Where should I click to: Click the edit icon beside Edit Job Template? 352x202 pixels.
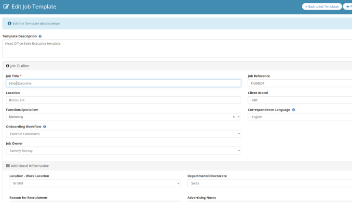point(6,7)
